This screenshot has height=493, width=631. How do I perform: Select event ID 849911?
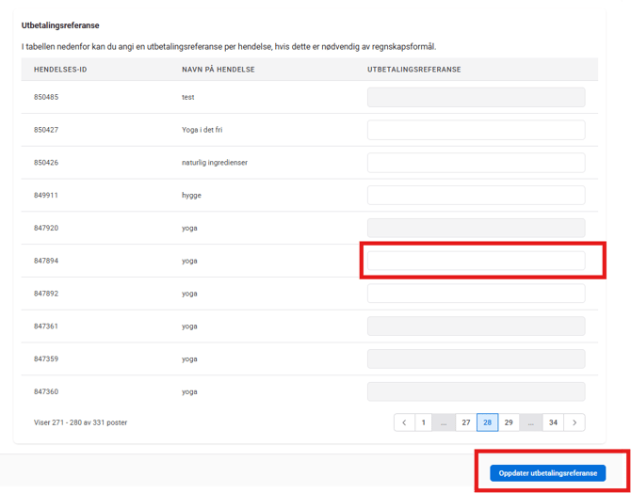[x=46, y=196]
